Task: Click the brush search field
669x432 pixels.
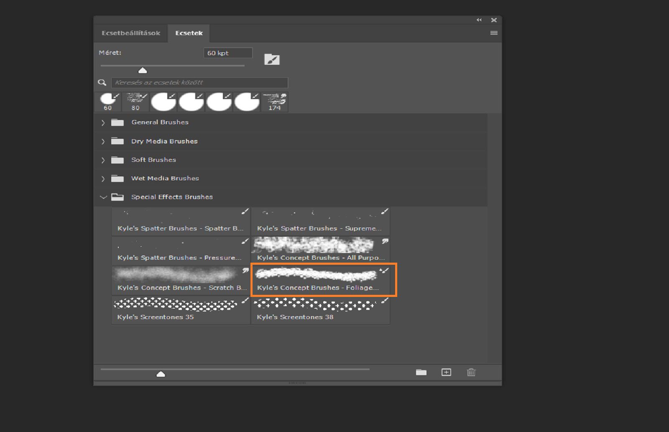Action: 199,82
